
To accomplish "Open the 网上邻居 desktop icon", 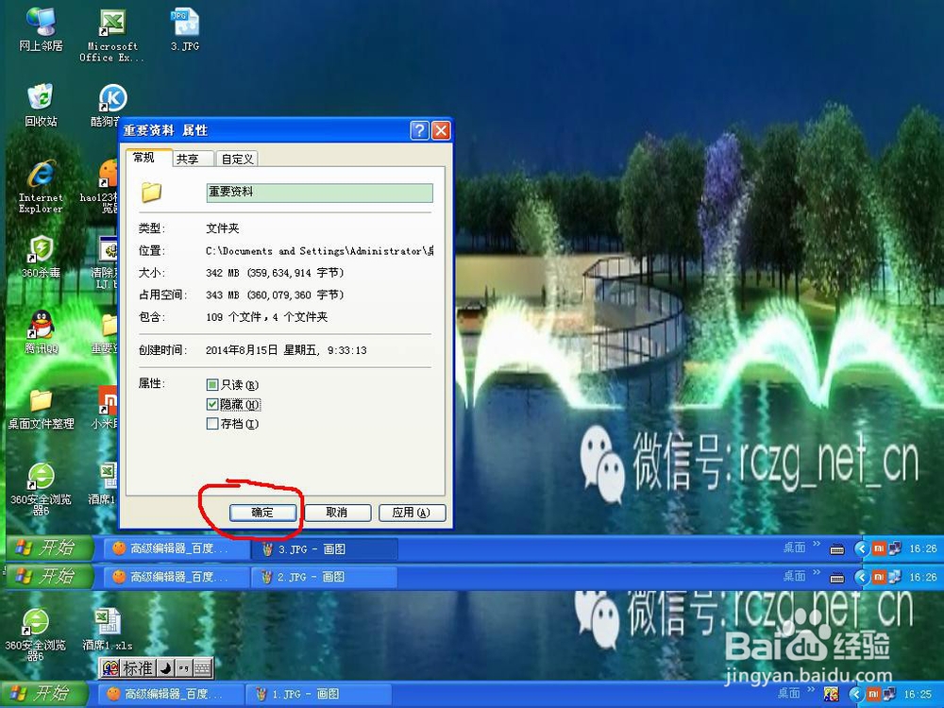I will [40, 24].
